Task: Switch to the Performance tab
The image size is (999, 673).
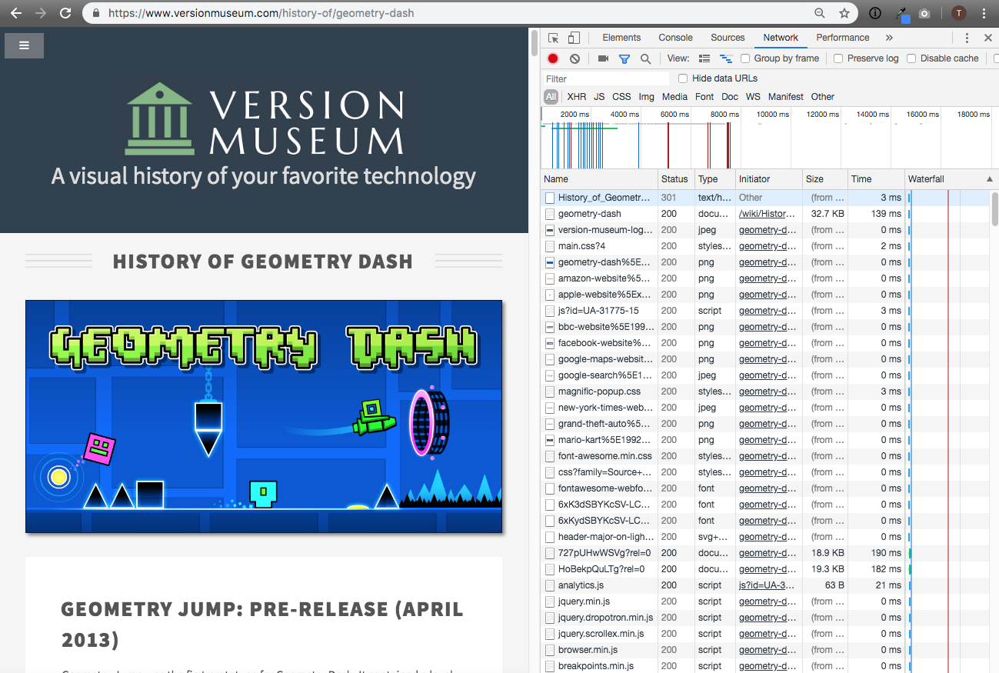Action: coord(843,38)
